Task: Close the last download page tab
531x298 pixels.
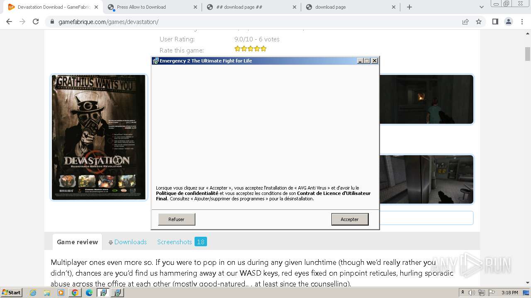Action: [x=394, y=7]
